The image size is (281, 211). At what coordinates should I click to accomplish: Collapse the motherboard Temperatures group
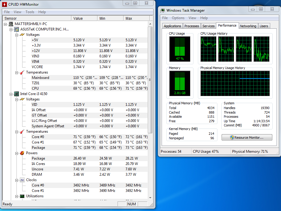coord(17,73)
